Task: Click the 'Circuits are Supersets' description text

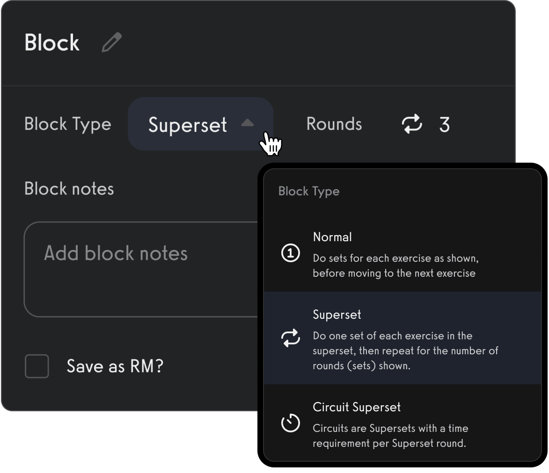Action: point(390,436)
